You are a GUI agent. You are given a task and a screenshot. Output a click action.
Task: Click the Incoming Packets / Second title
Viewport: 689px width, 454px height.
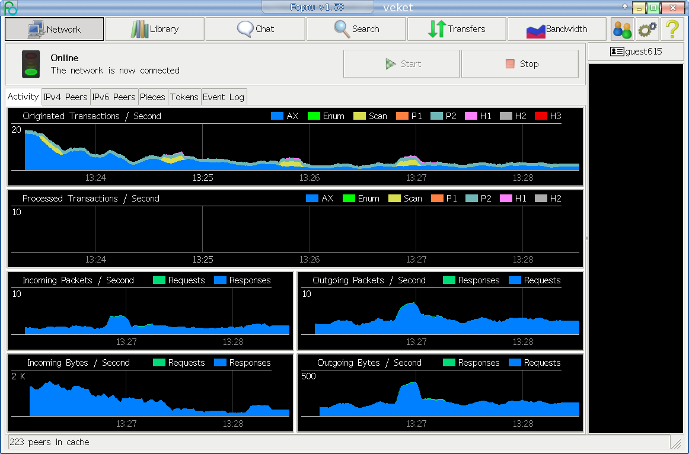click(x=78, y=280)
